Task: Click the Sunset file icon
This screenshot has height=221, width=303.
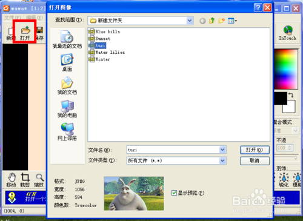Action: pos(92,39)
